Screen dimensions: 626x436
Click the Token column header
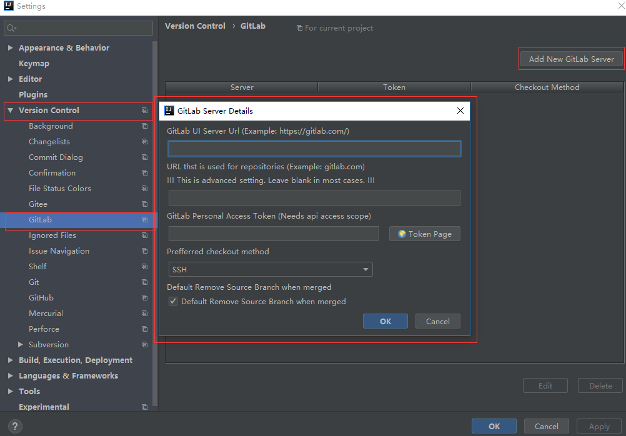coord(394,87)
